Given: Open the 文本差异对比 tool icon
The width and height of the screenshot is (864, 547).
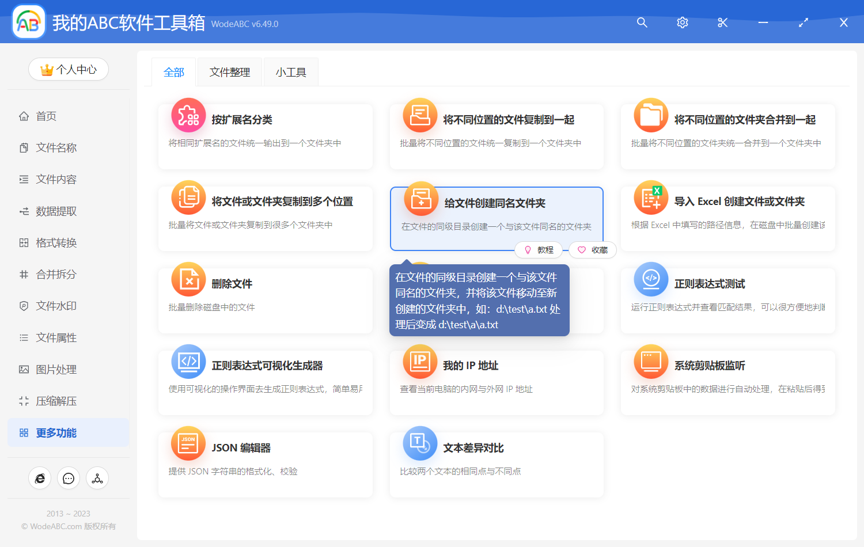Looking at the screenshot, I should click(419, 443).
